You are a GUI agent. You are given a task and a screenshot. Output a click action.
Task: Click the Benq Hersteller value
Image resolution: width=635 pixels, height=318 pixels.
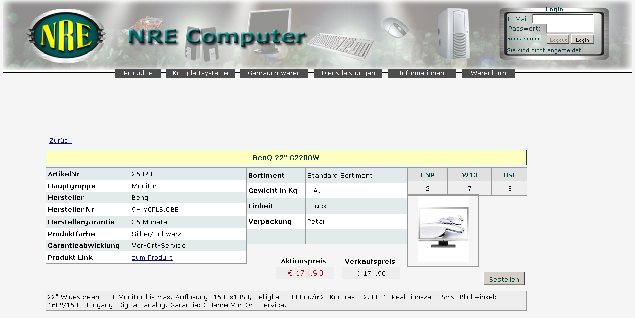tap(140, 198)
